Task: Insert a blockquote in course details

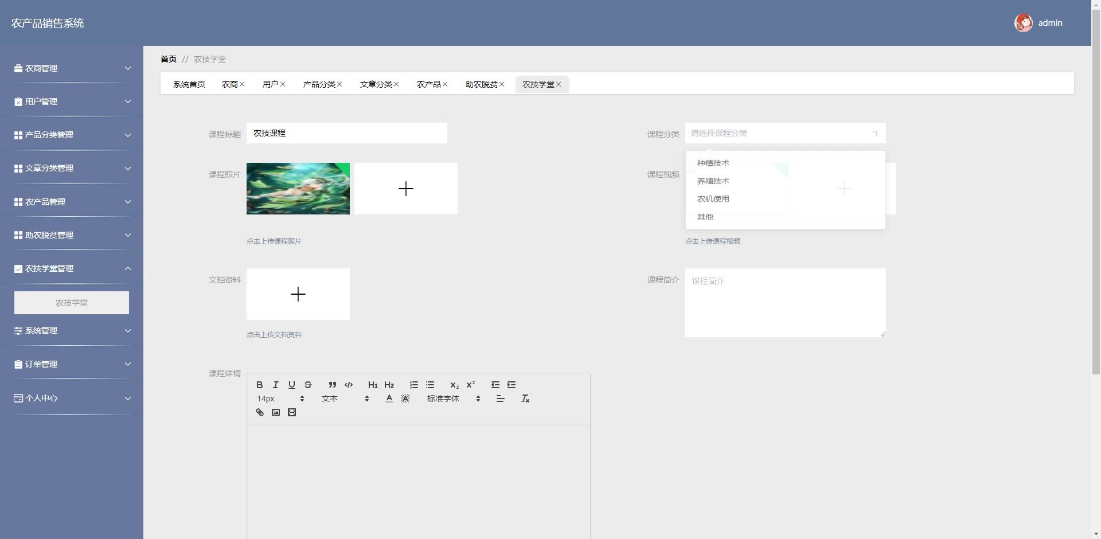Action: pos(332,385)
